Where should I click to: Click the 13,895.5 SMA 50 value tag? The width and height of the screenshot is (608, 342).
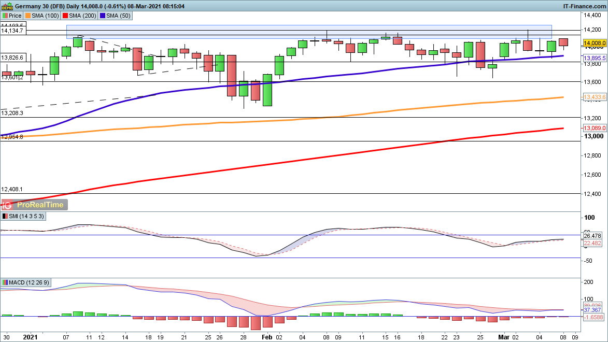[595, 58]
